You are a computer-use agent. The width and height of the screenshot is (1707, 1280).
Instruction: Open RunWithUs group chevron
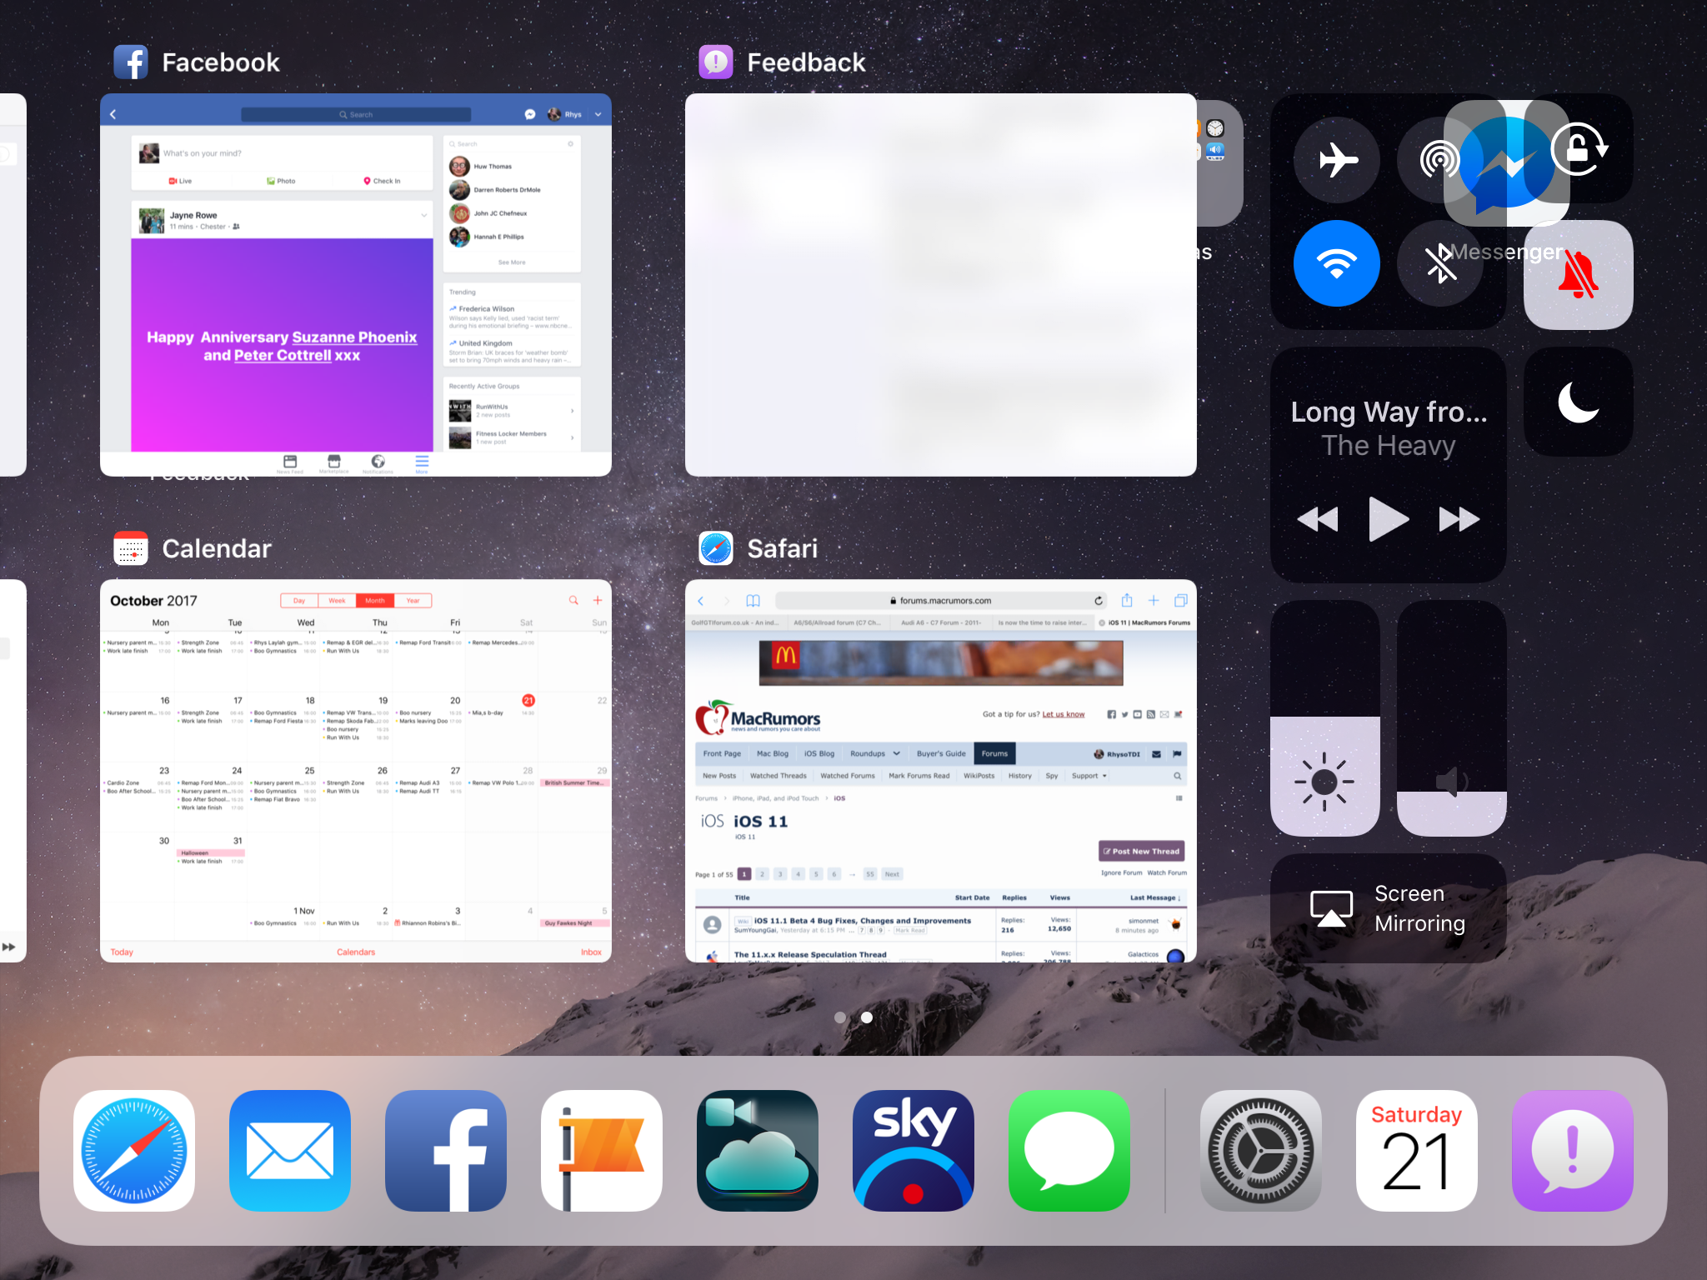572,411
